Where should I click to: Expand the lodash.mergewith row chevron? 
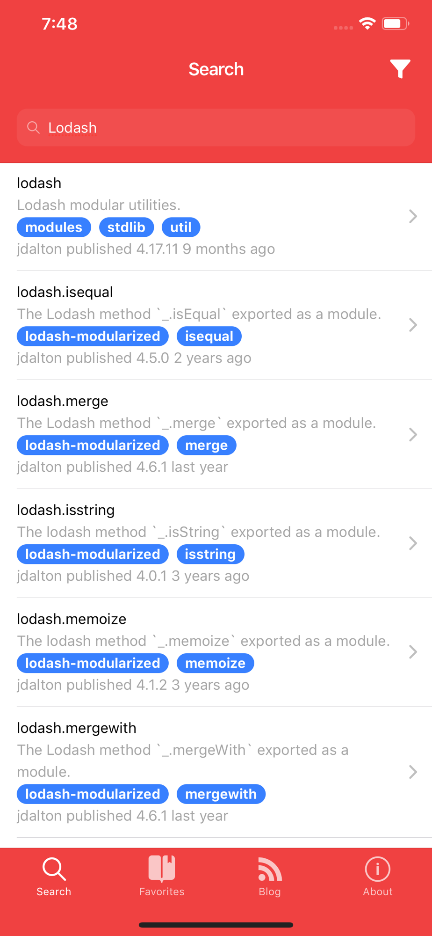(412, 772)
